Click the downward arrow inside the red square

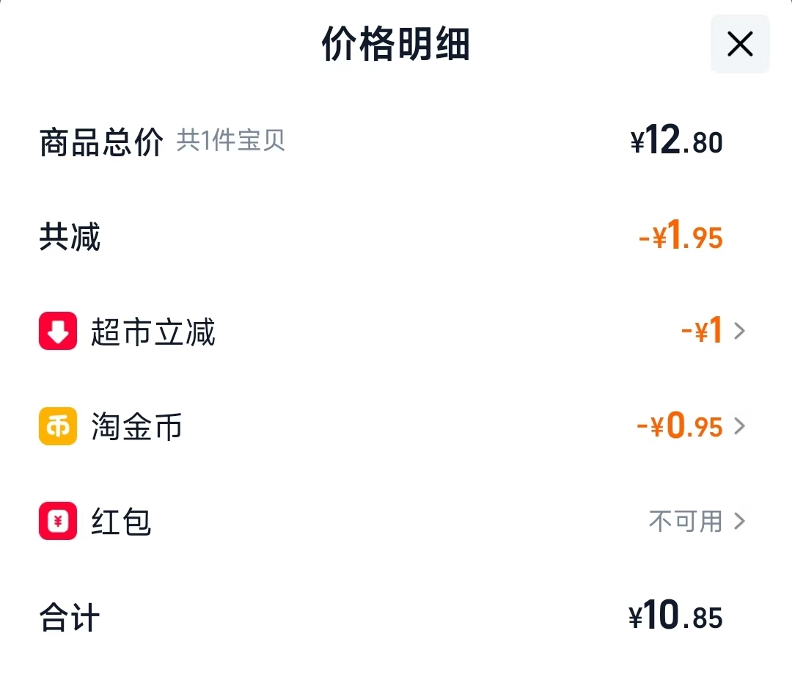(x=57, y=330)
